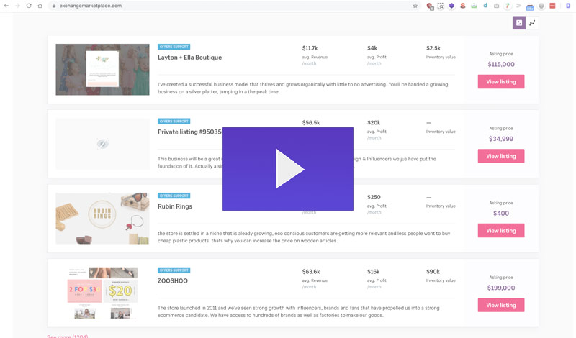The width and height of the screenshot is (576, 338).
Task: Open the Rubin Rings store thumbnail
Action: [102, 219]
